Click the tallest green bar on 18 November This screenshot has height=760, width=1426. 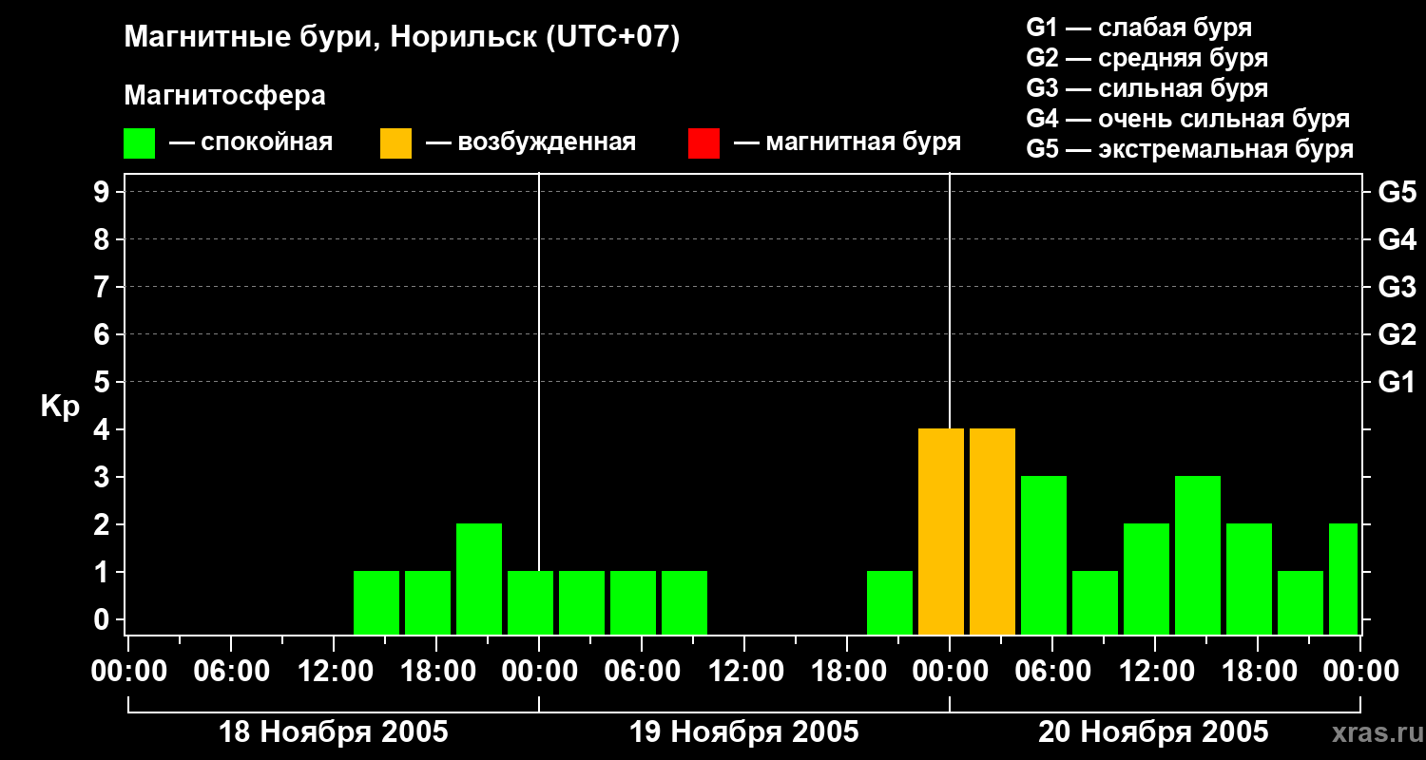pos(479,578)
